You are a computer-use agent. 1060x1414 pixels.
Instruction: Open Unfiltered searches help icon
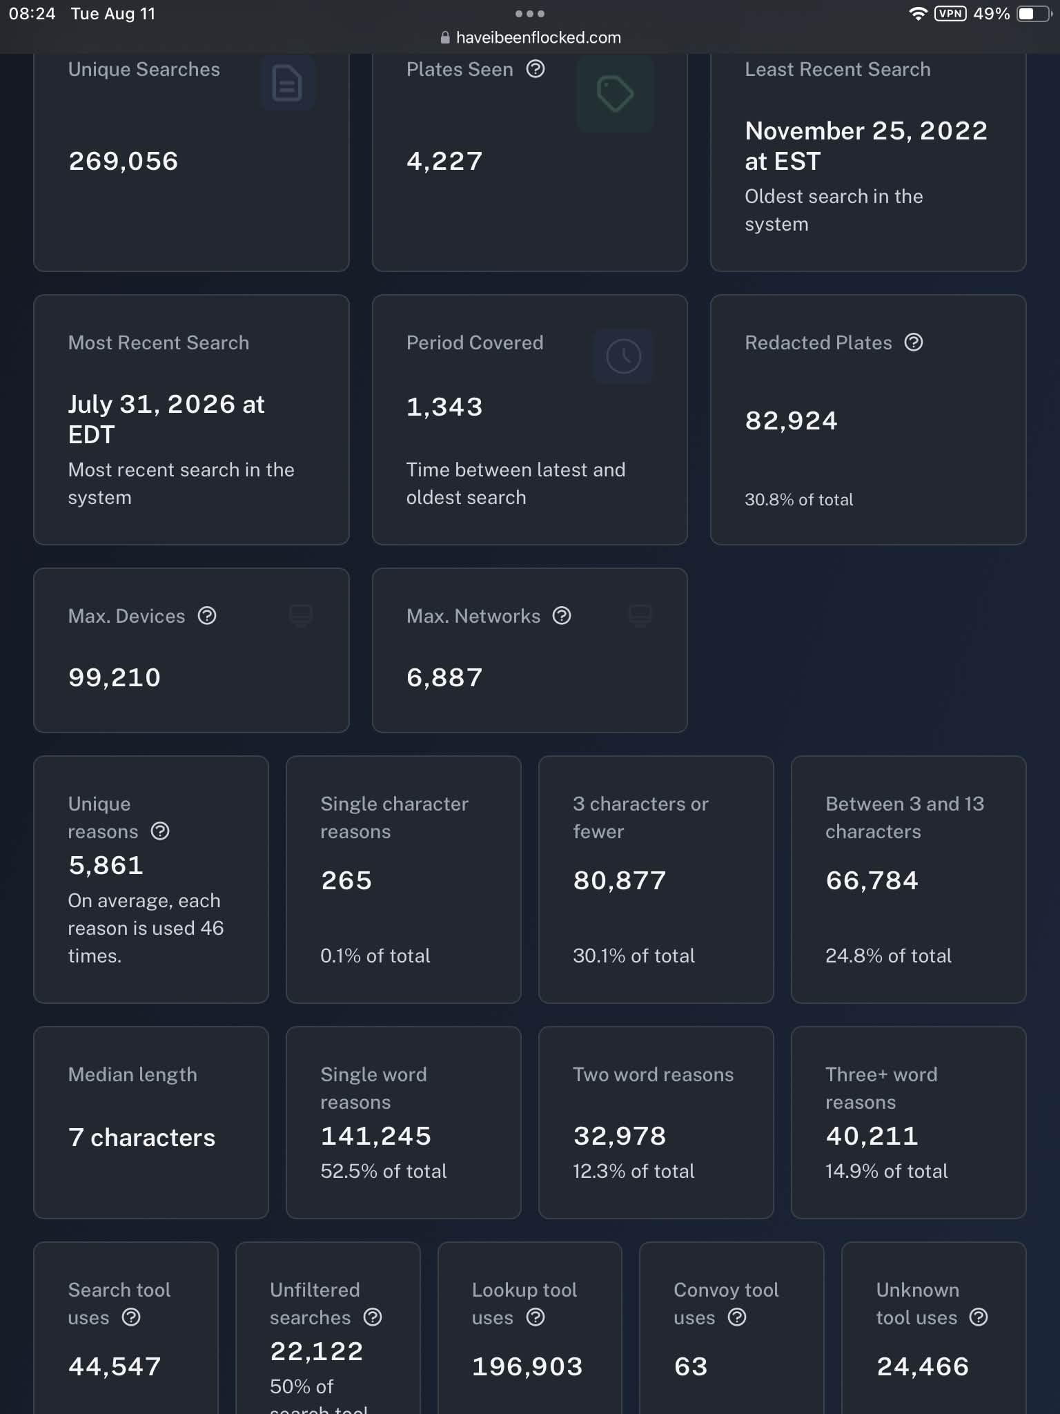pos(373,1317)
